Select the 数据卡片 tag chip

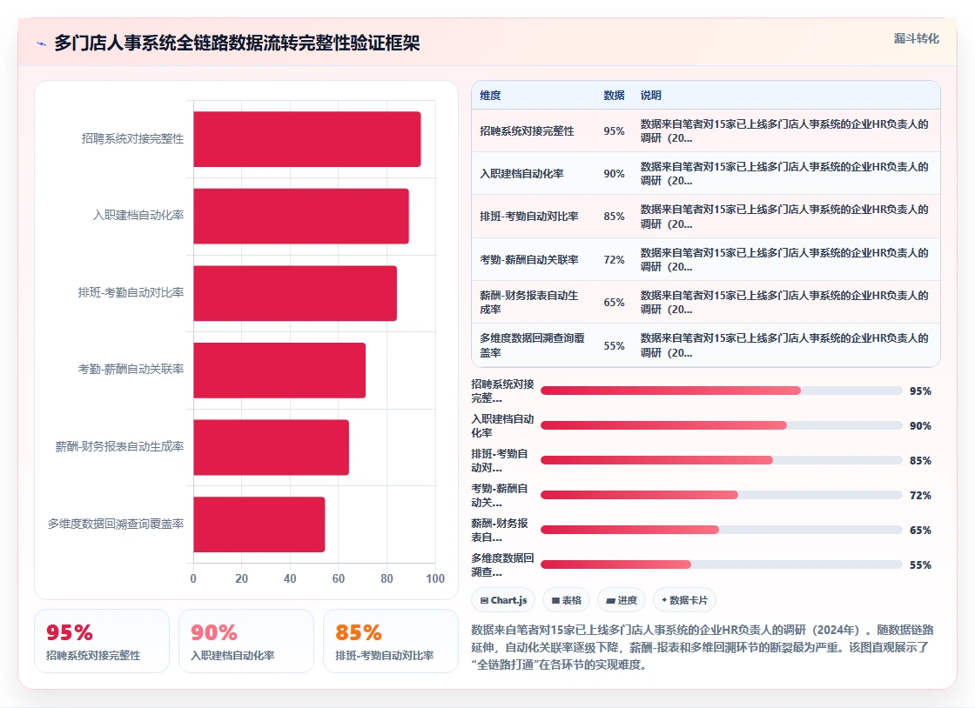tap(684, 600)
